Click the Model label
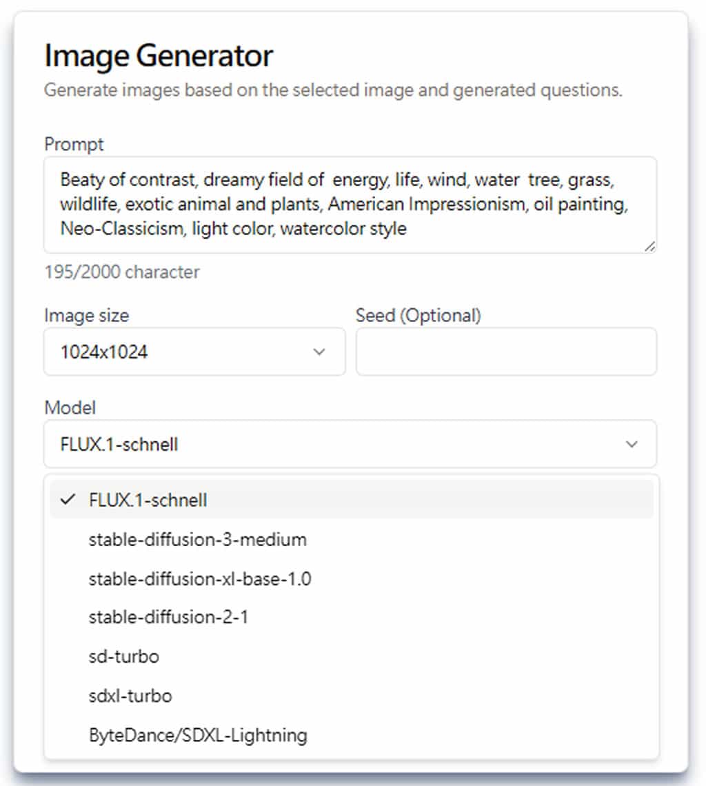Image resolution: width=706 pixels, height=786 pixels. pyautogui.click(x=70, y=407)
